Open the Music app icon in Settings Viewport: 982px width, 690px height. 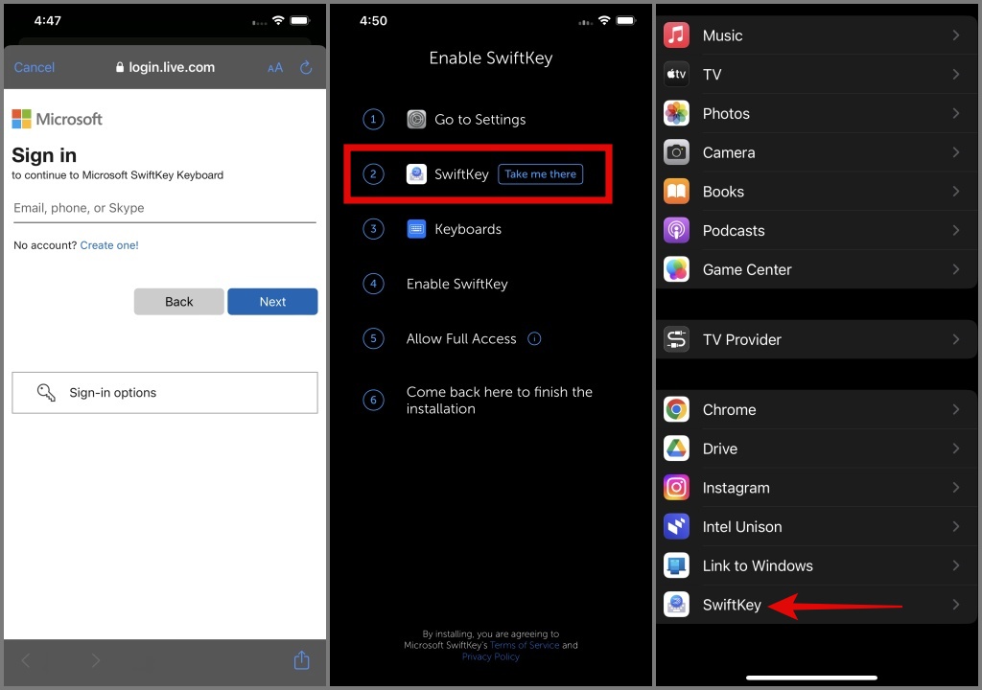(676, 35)
